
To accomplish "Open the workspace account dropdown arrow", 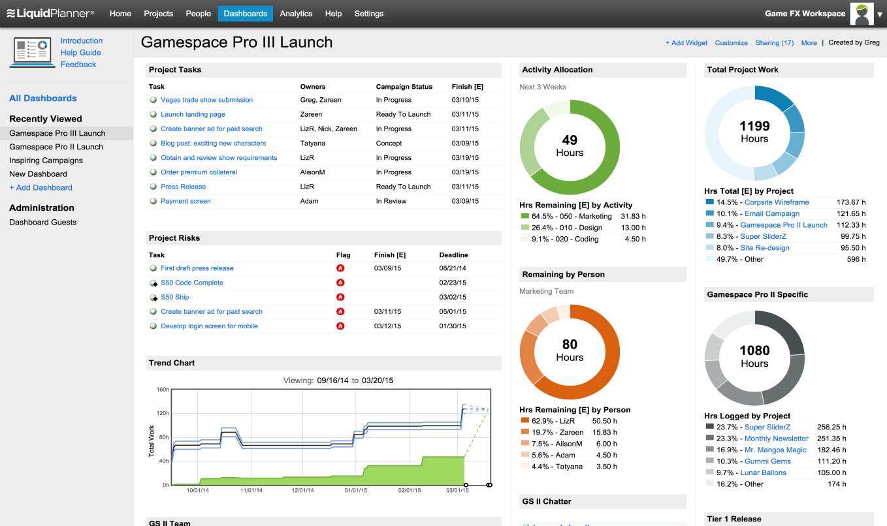I will [x=879, y=13].
